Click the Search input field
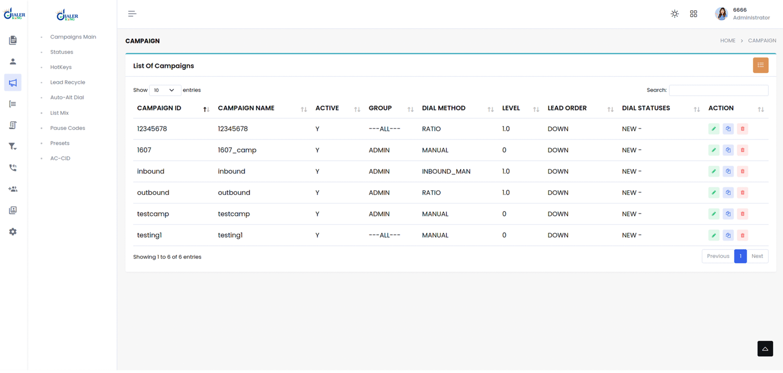The image size is (783, 373). [x=718, y=90]
